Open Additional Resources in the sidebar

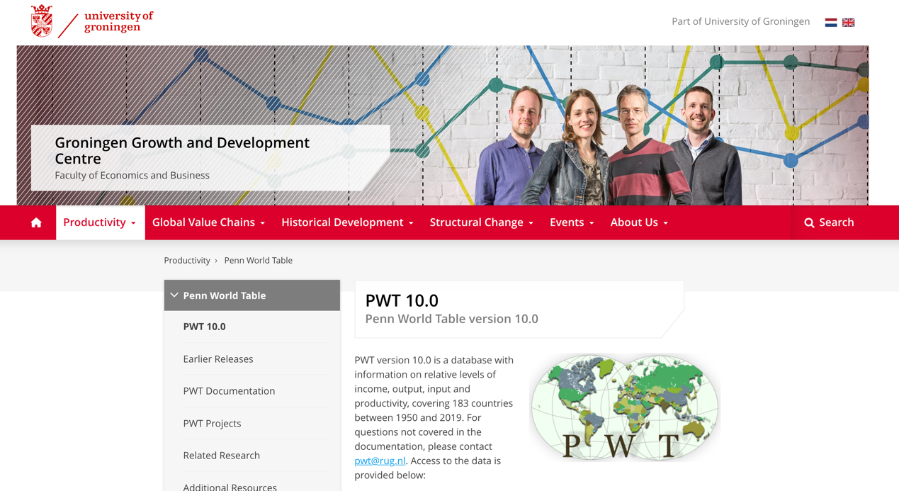(230, 486)
